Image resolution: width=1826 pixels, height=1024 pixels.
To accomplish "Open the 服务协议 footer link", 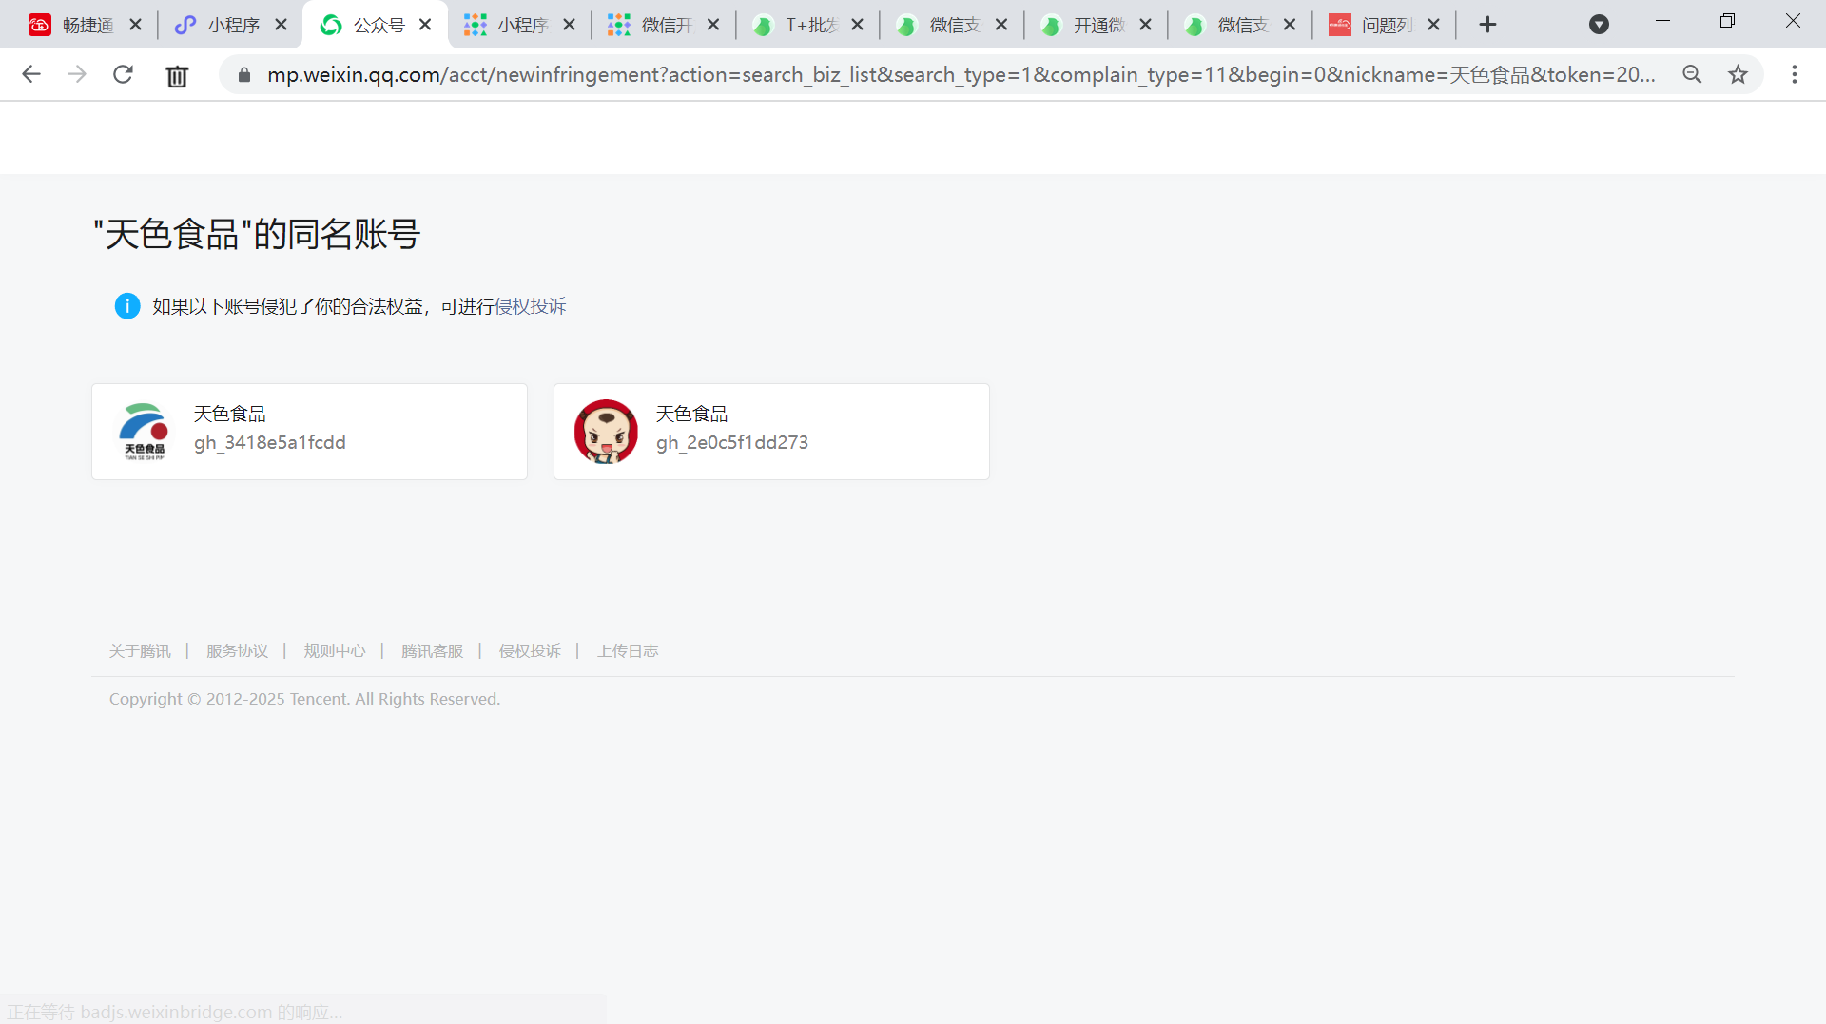I will (238, 651).
